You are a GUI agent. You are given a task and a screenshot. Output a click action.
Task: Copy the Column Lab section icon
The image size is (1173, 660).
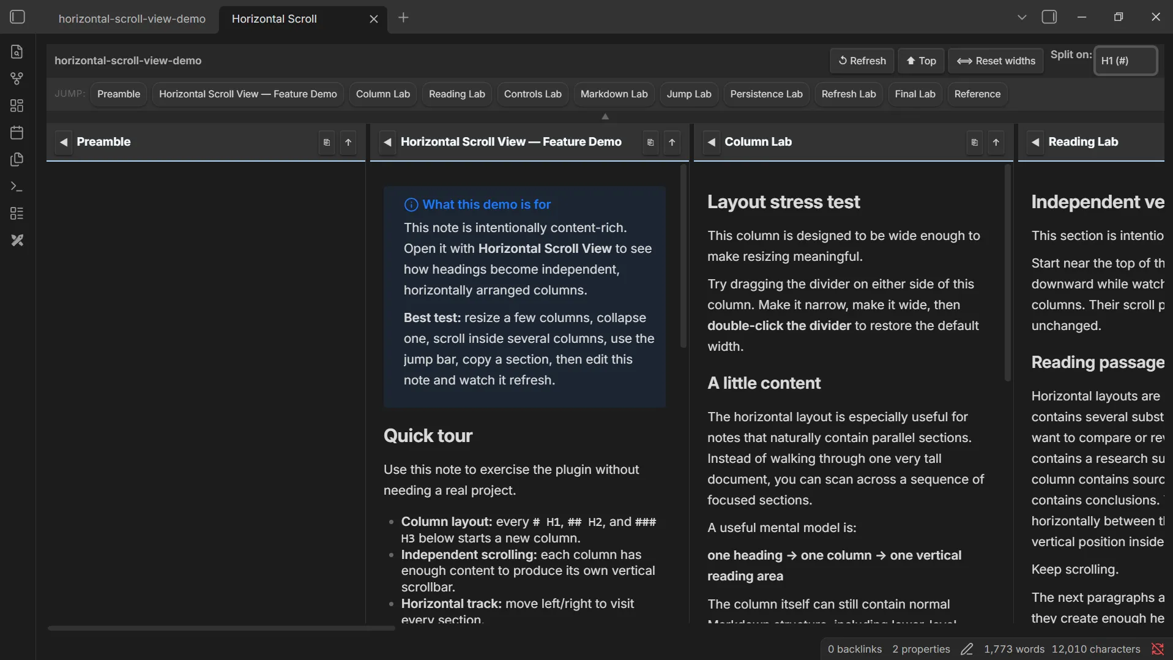click(x=975, y=142)
